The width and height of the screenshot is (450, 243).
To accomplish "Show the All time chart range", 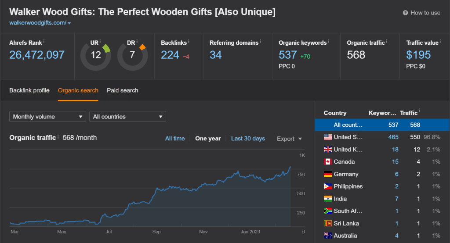I will (175, 139).
